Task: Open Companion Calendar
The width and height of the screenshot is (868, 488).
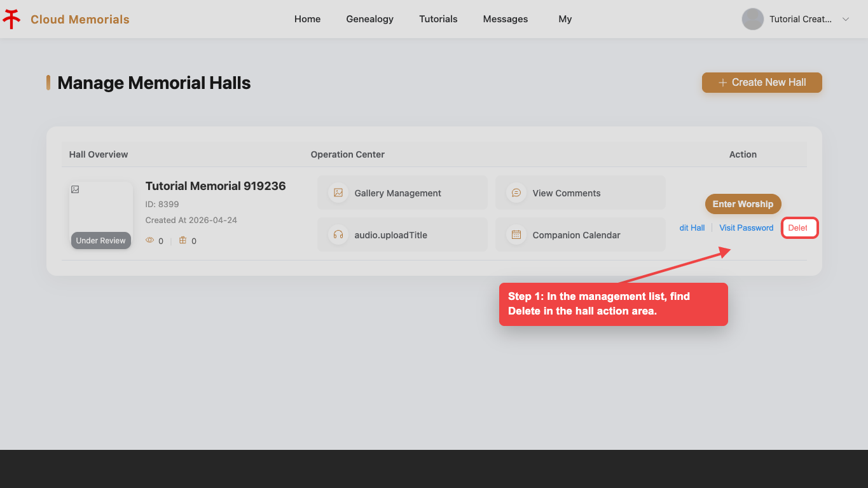Action: tap(581, 234)
